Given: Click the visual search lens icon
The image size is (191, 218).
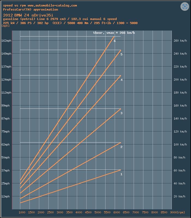Looking at the screenshot, I should tap(185, 6).
